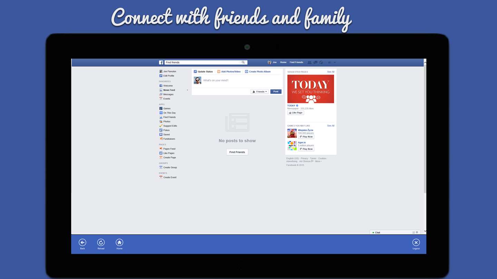Click the Agar.io game thumbnail
This screenshot has width=497, height=279.
coord(292,146)
